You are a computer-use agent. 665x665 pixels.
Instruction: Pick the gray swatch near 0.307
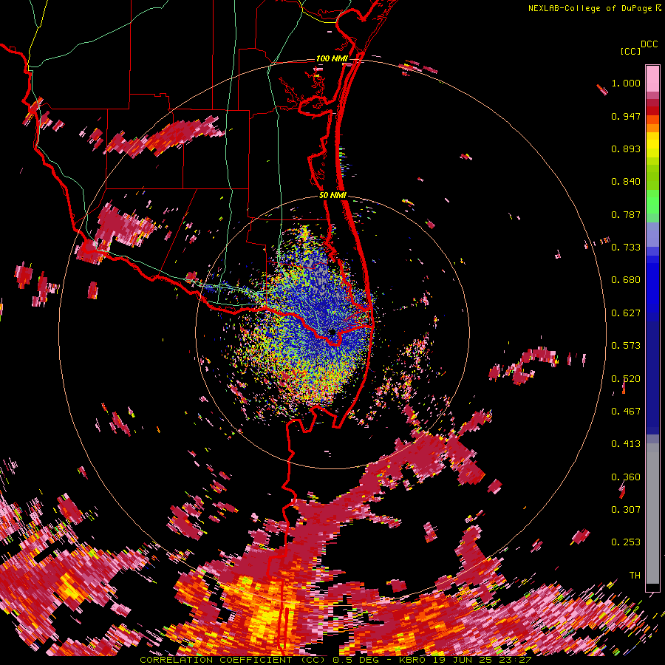pos(652,514)
